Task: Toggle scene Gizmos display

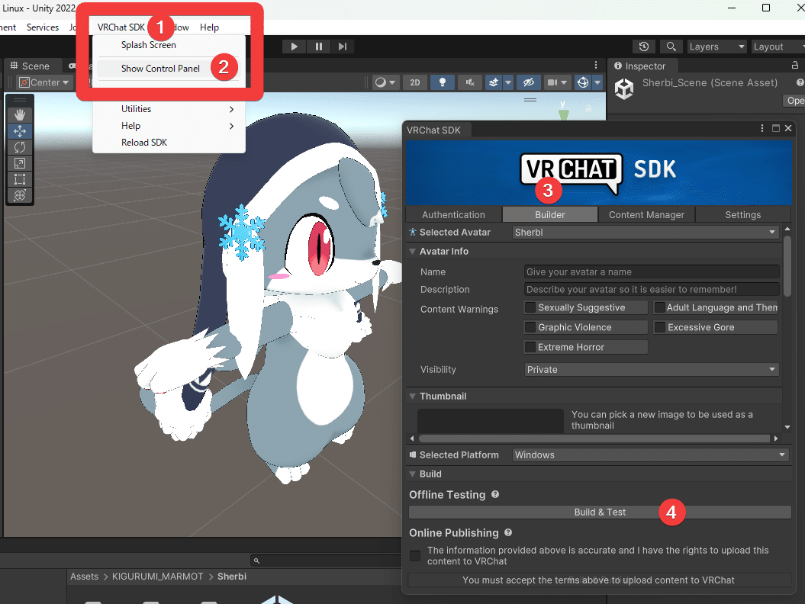Action: coord(583,82)
